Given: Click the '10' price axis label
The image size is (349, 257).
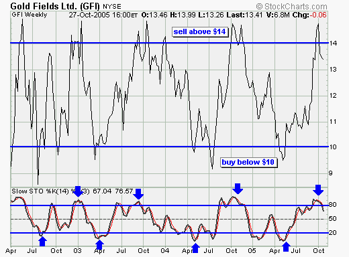Looking at the screenshot, I should [333, 147].
